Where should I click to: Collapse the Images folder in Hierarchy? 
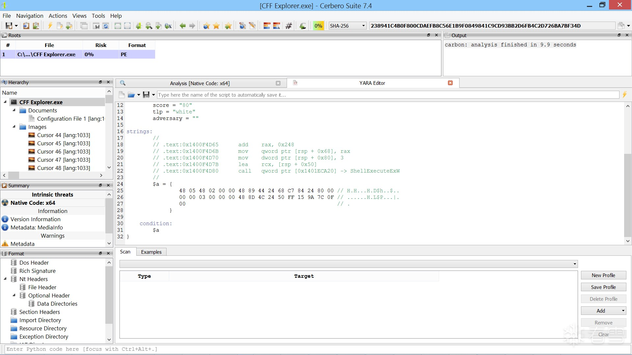point(14,127)
